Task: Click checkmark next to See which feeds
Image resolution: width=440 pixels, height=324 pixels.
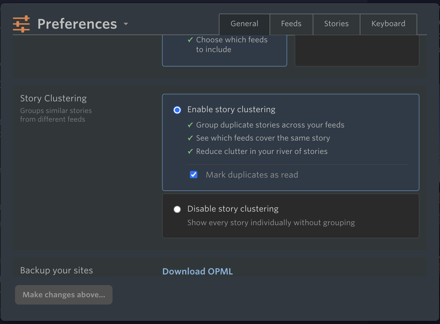Action: [190, 138]
